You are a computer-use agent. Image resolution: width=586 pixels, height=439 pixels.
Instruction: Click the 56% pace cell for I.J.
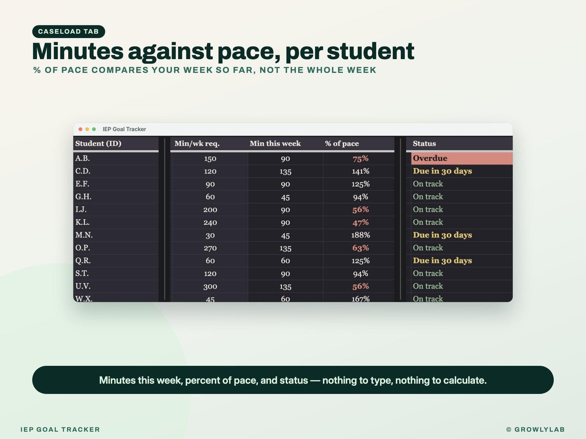click(358, 209)
